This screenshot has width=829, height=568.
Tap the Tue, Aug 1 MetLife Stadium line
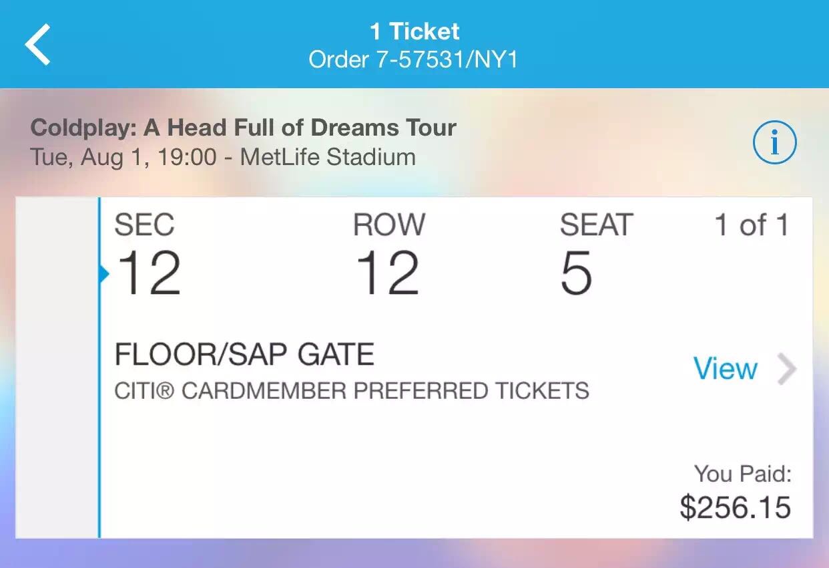coord(223,158)
